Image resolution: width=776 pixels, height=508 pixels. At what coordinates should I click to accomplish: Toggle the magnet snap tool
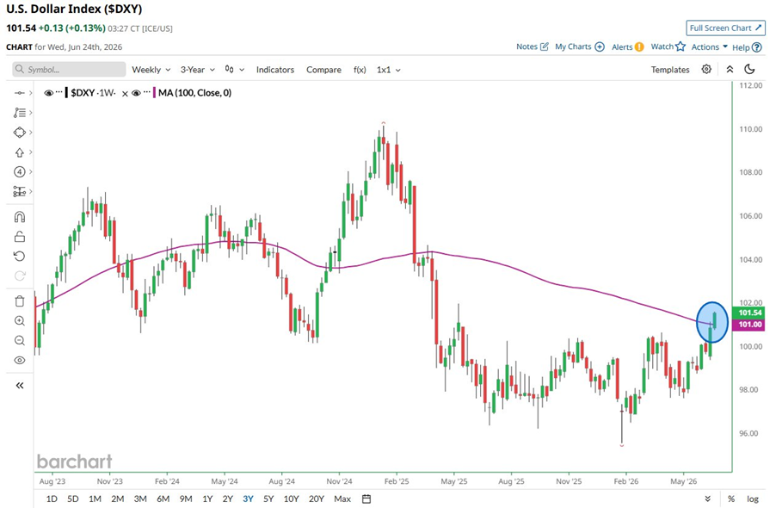[19, 217]
